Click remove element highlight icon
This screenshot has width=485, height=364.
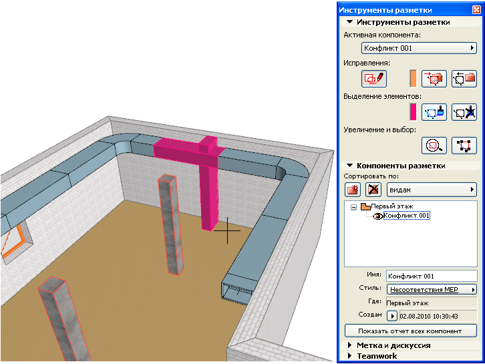point(464,112)
